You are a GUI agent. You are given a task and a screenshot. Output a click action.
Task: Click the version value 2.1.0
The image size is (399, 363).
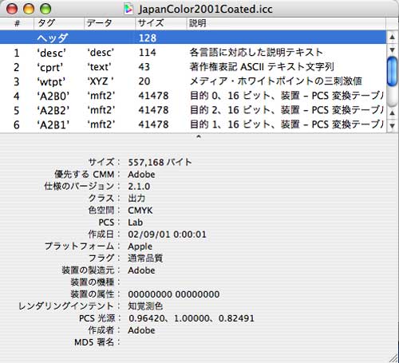click(x=139, y=186)
